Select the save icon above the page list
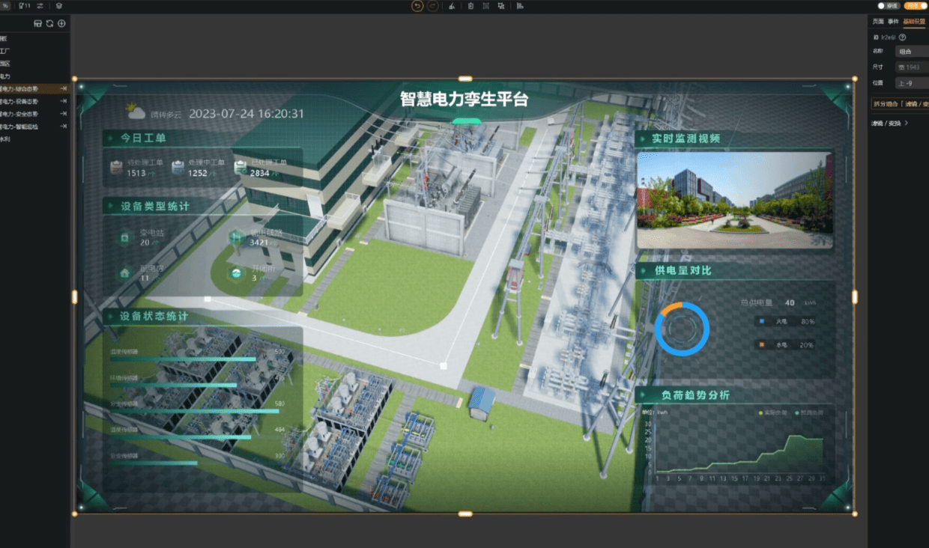Image resolution: width=929 pixels, height=548 pixels. click(x=36, y=23)
